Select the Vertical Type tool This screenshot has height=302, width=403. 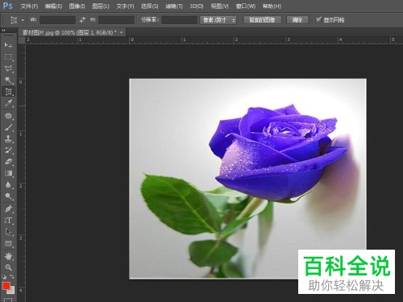[8, 221]
